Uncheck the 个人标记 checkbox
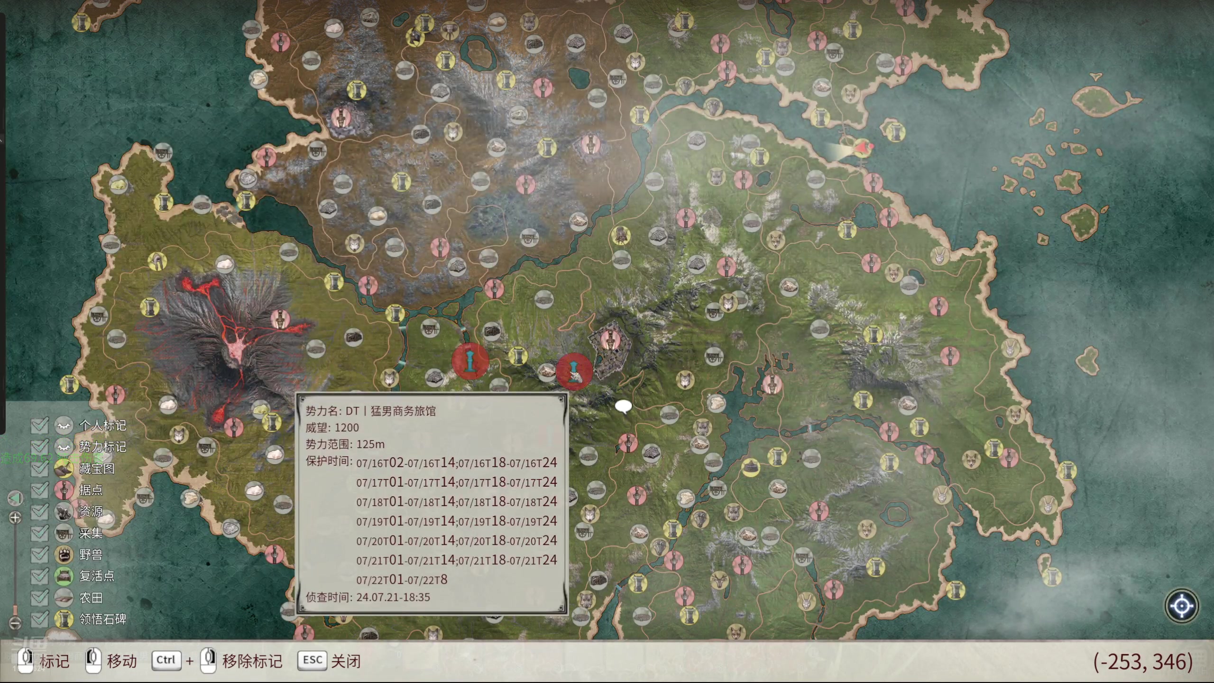This screenshot has height=683, width=1214. [x=40, y=425]
